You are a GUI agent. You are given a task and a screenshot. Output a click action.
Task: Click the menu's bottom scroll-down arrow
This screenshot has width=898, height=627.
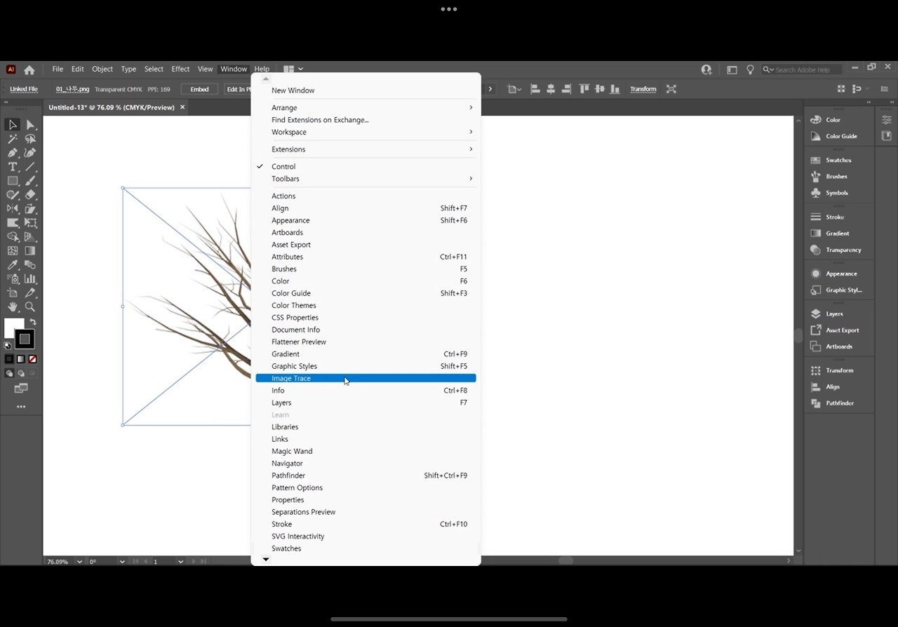coord(266,560)
